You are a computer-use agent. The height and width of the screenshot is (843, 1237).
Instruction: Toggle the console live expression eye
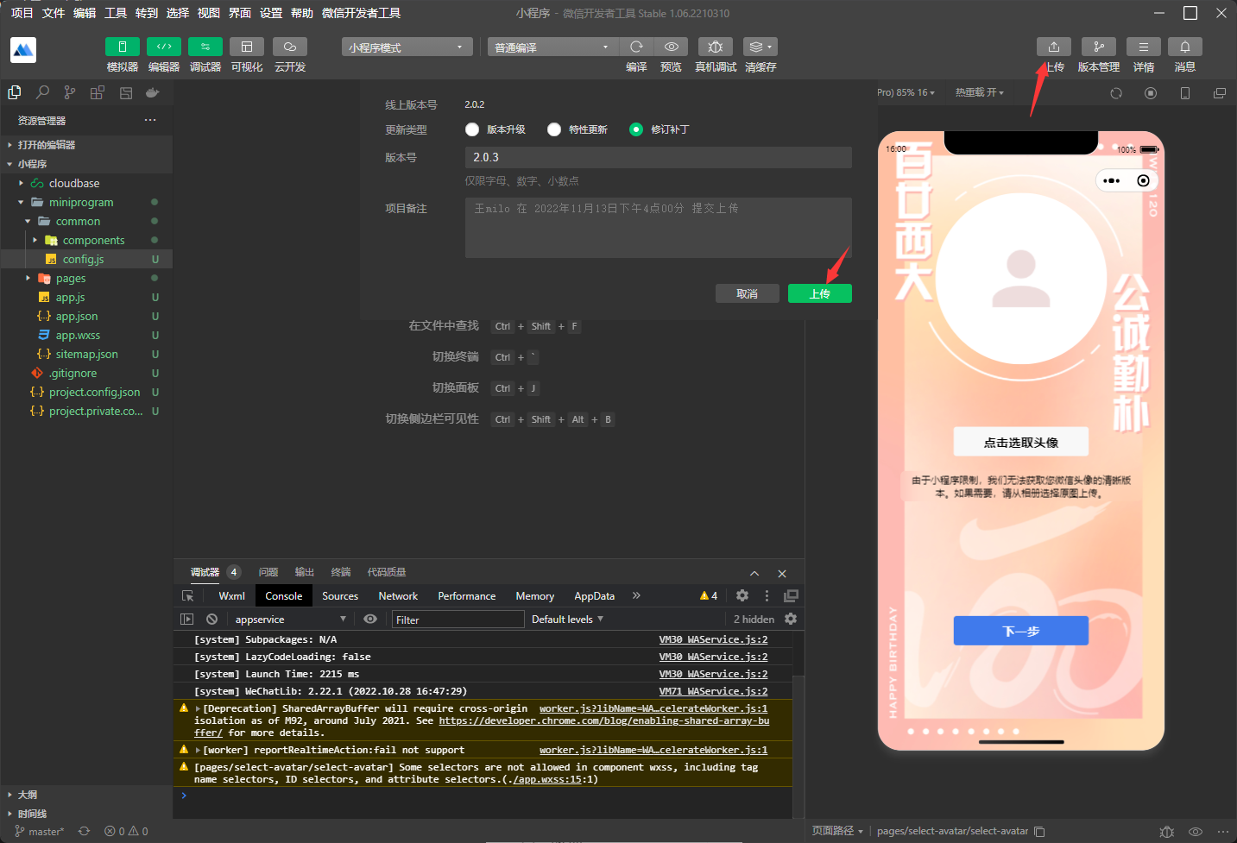point(370,620)
